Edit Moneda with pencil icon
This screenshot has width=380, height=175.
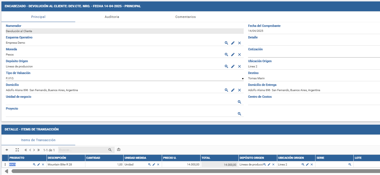(x=233, y=54)
